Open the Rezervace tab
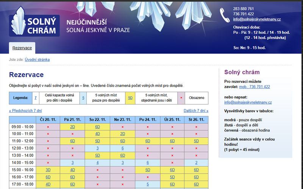303x189 pixels. click(22, 48)
